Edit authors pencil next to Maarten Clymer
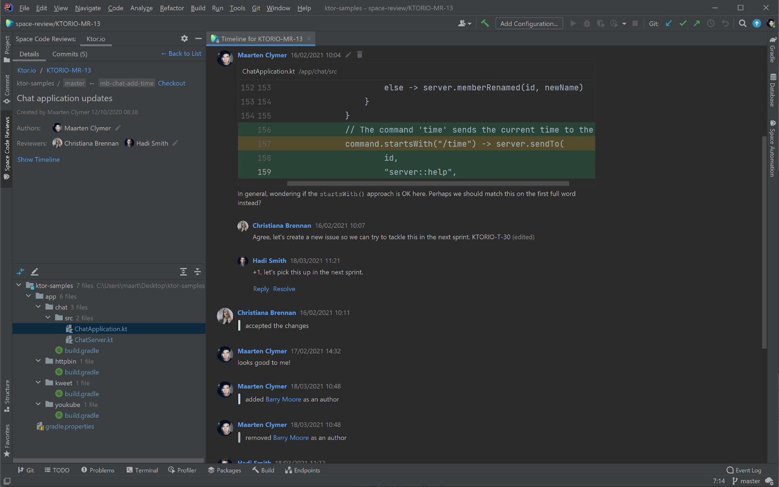This screenshot has height=487, width=779. 118,128
